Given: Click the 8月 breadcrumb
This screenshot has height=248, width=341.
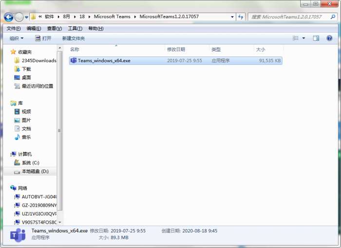Looking at the screenshot, I should [67, 17].
